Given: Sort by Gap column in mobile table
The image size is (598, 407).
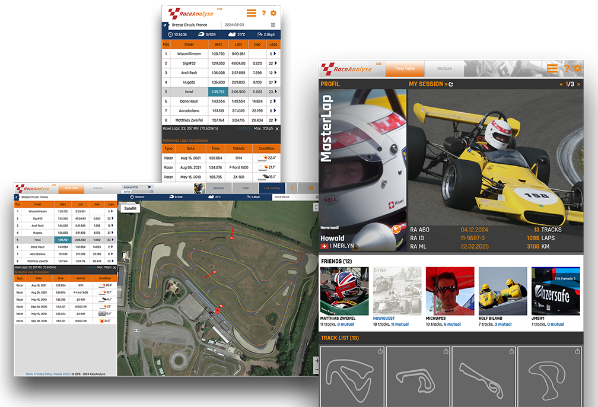Looking at the screenshot, I should (257, 44).
